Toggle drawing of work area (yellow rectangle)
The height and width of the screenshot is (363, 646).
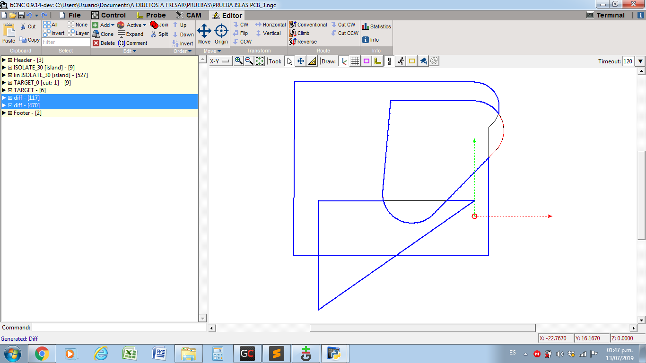(412, 61)
